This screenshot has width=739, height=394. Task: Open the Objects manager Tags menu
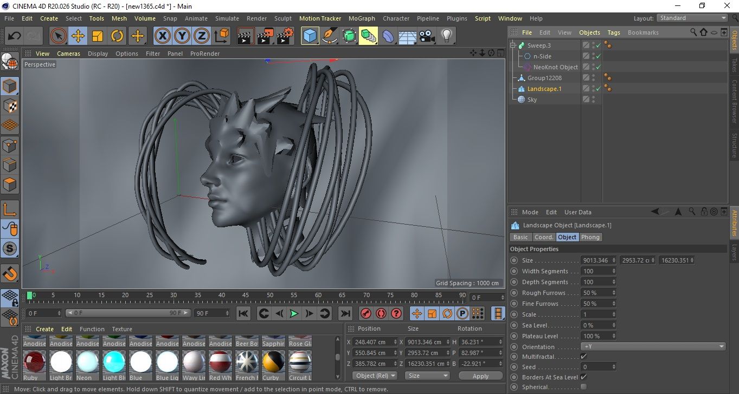tap(614, 32)
